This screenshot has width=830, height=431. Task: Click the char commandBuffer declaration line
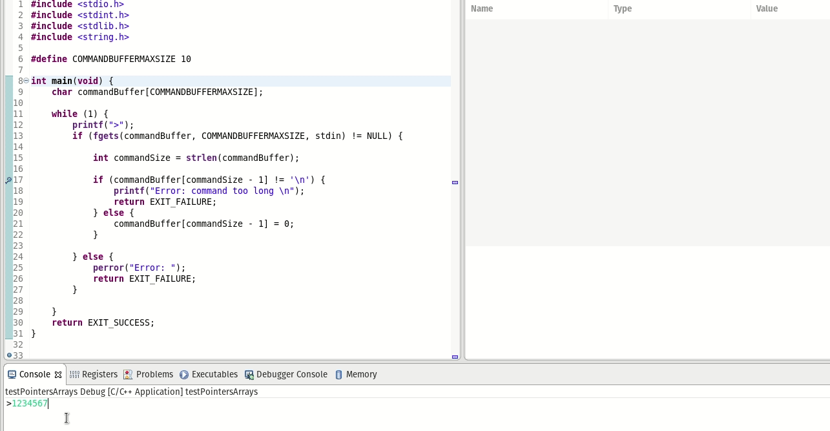[x=158, y=92]
